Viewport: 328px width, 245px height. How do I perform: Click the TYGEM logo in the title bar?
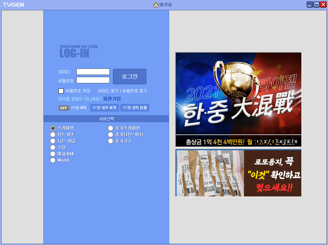pos(13,5)
